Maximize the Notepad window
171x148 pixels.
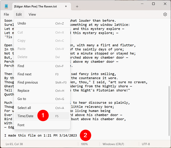tap(153, 4)
